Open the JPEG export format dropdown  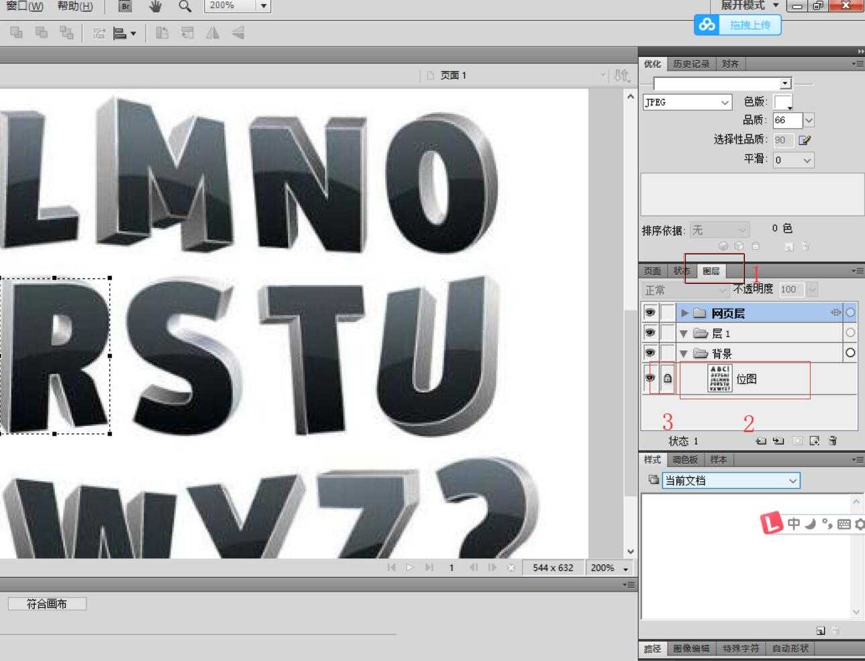[687, 102]
